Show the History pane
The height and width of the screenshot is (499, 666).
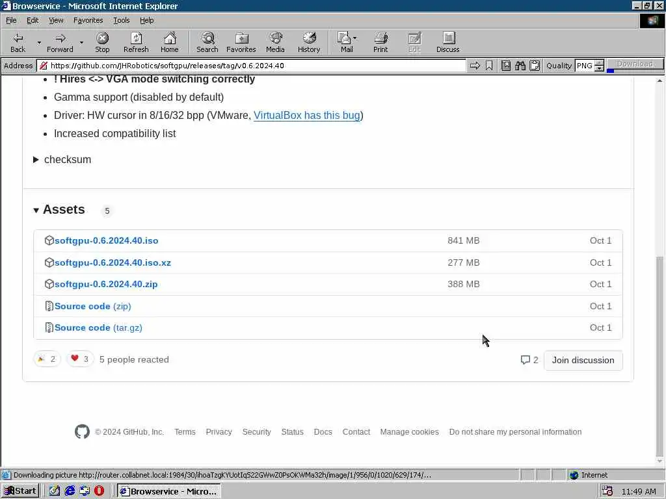(309, 42)
